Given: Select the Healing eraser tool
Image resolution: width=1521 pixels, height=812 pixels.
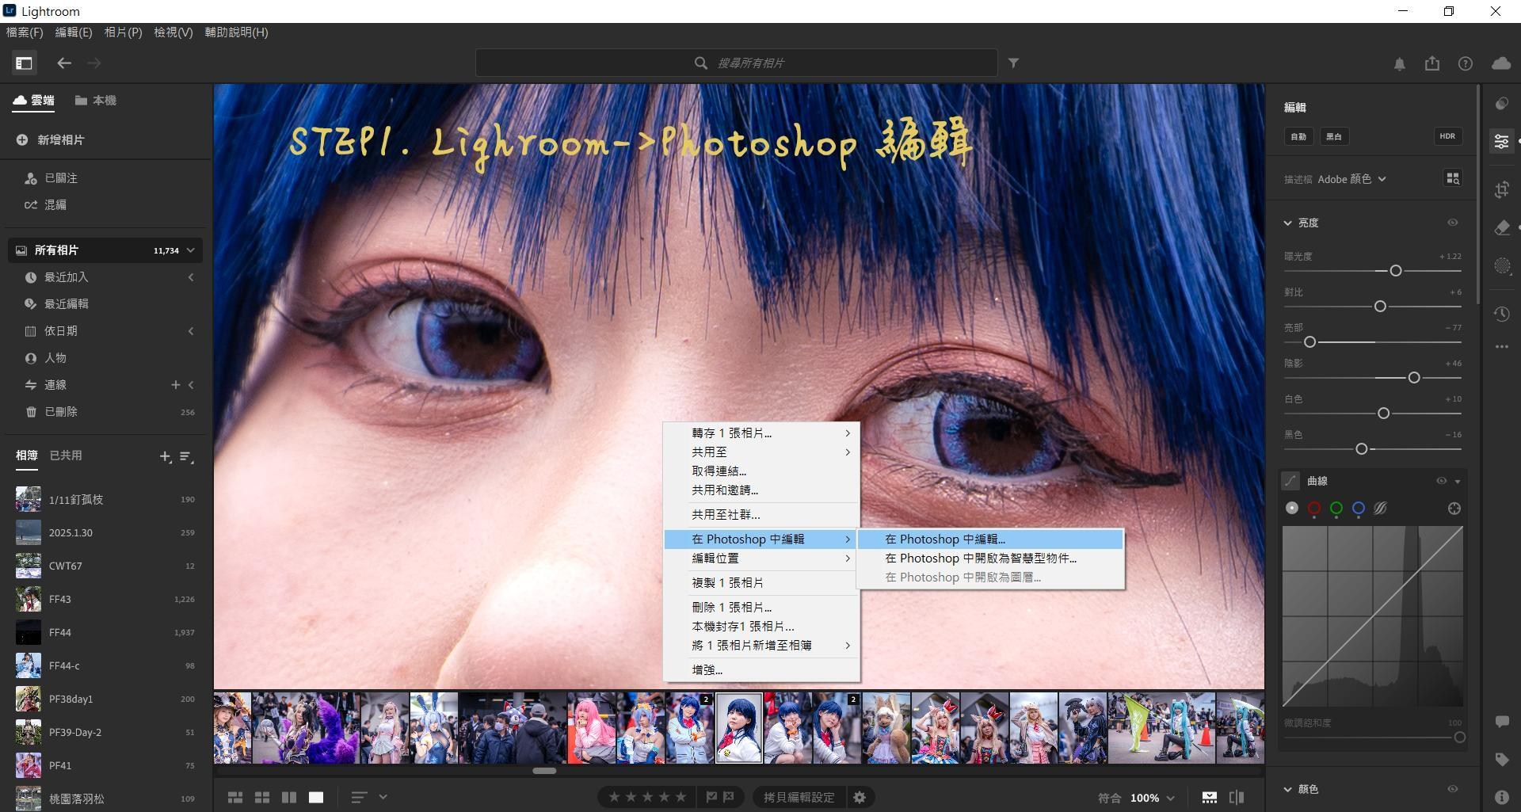Looking at the screenshot, I should [1502, 228].
